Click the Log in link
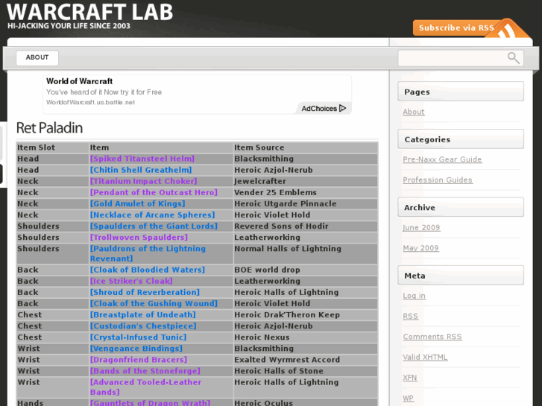542x406 pixels. click(x=414, y=296)
